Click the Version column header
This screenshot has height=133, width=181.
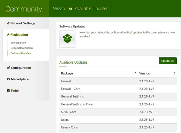coord(145,73)
